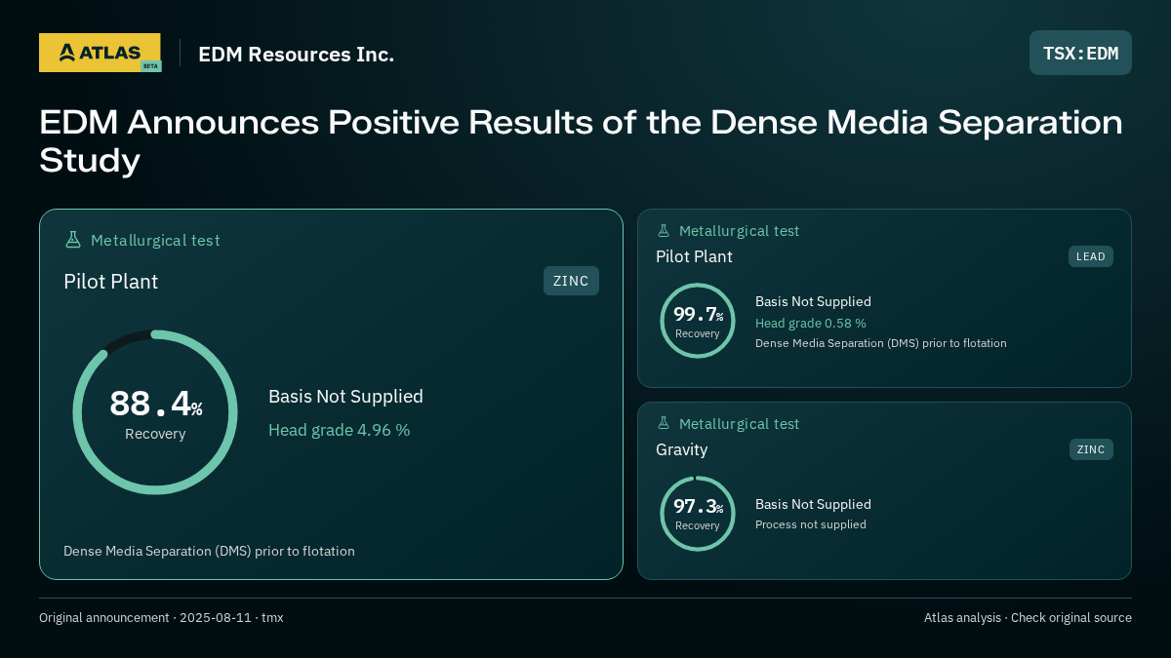Click 'Original announcement · 2025-08-11 · tmx' footer
The image size is (1171, 658).
point(161,617)
